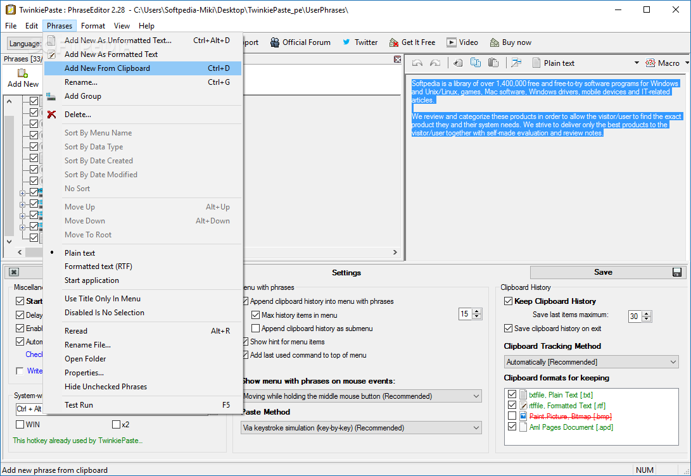The width and height of the screenshot is (691, 476).
Task: Click the Paste icon in editor toolbar
Action: pyautogui.click(x=493, y=63)
